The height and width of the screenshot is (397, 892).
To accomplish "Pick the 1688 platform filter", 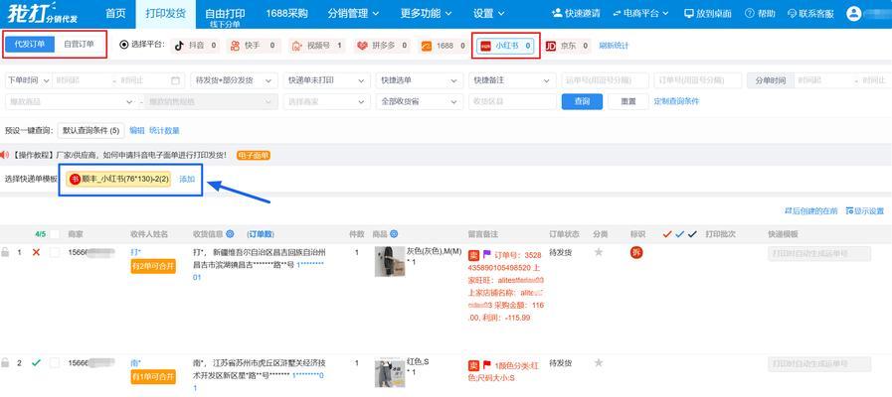I will pyautogui.click(x=444, y=46).
